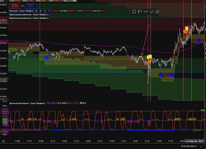Select the brush drawing tool
This screenshot has height=149, width=206.
tap(152, 12)
